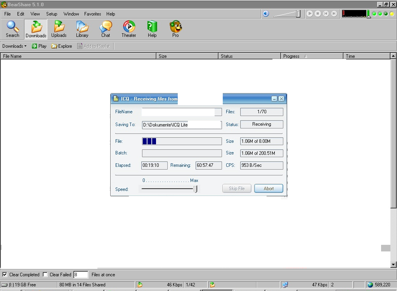This screenshot has width=397, height=291.
Task: Open the Help menu
Action: (x=111, y=14)
